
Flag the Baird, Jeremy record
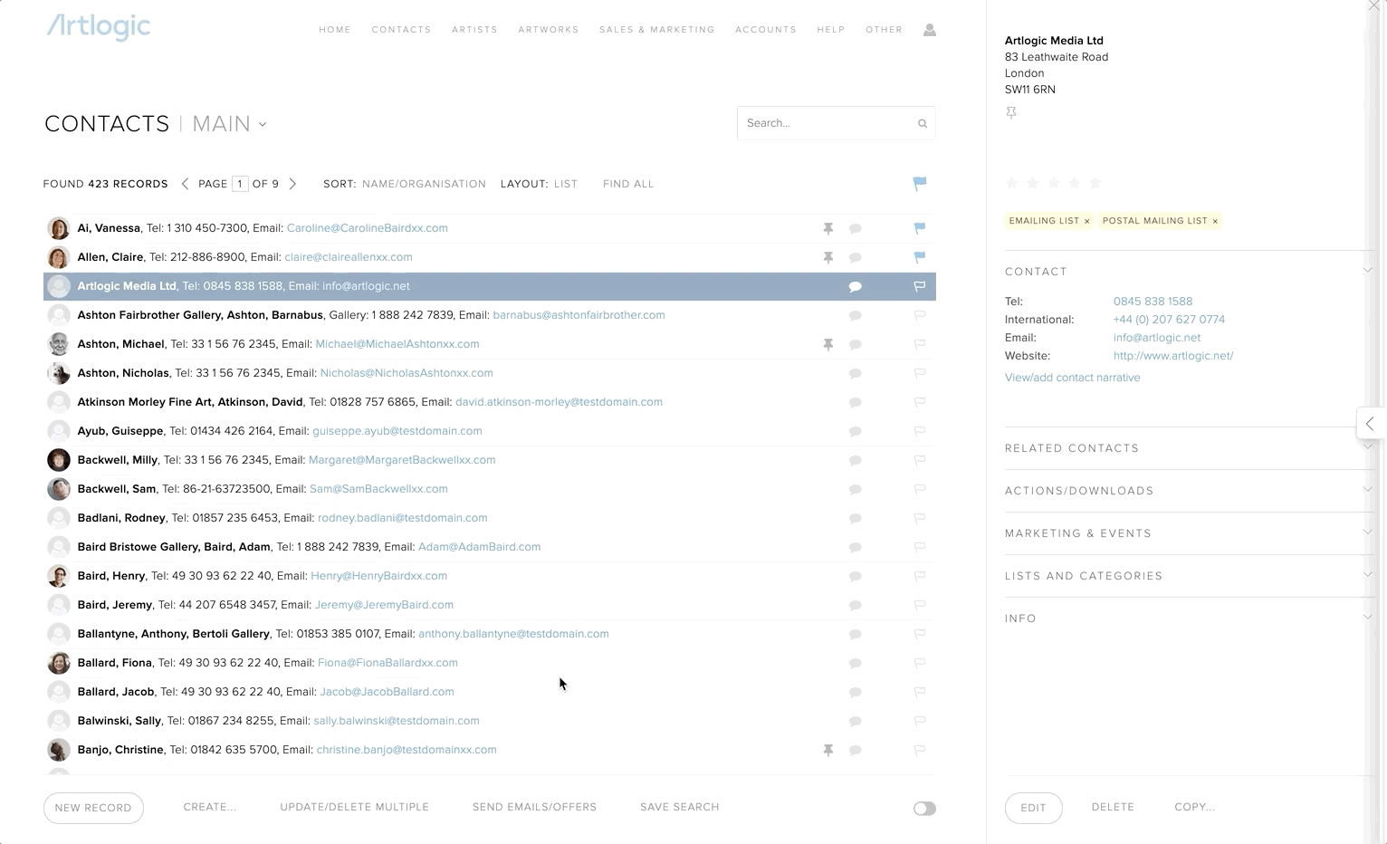[919, 605]
